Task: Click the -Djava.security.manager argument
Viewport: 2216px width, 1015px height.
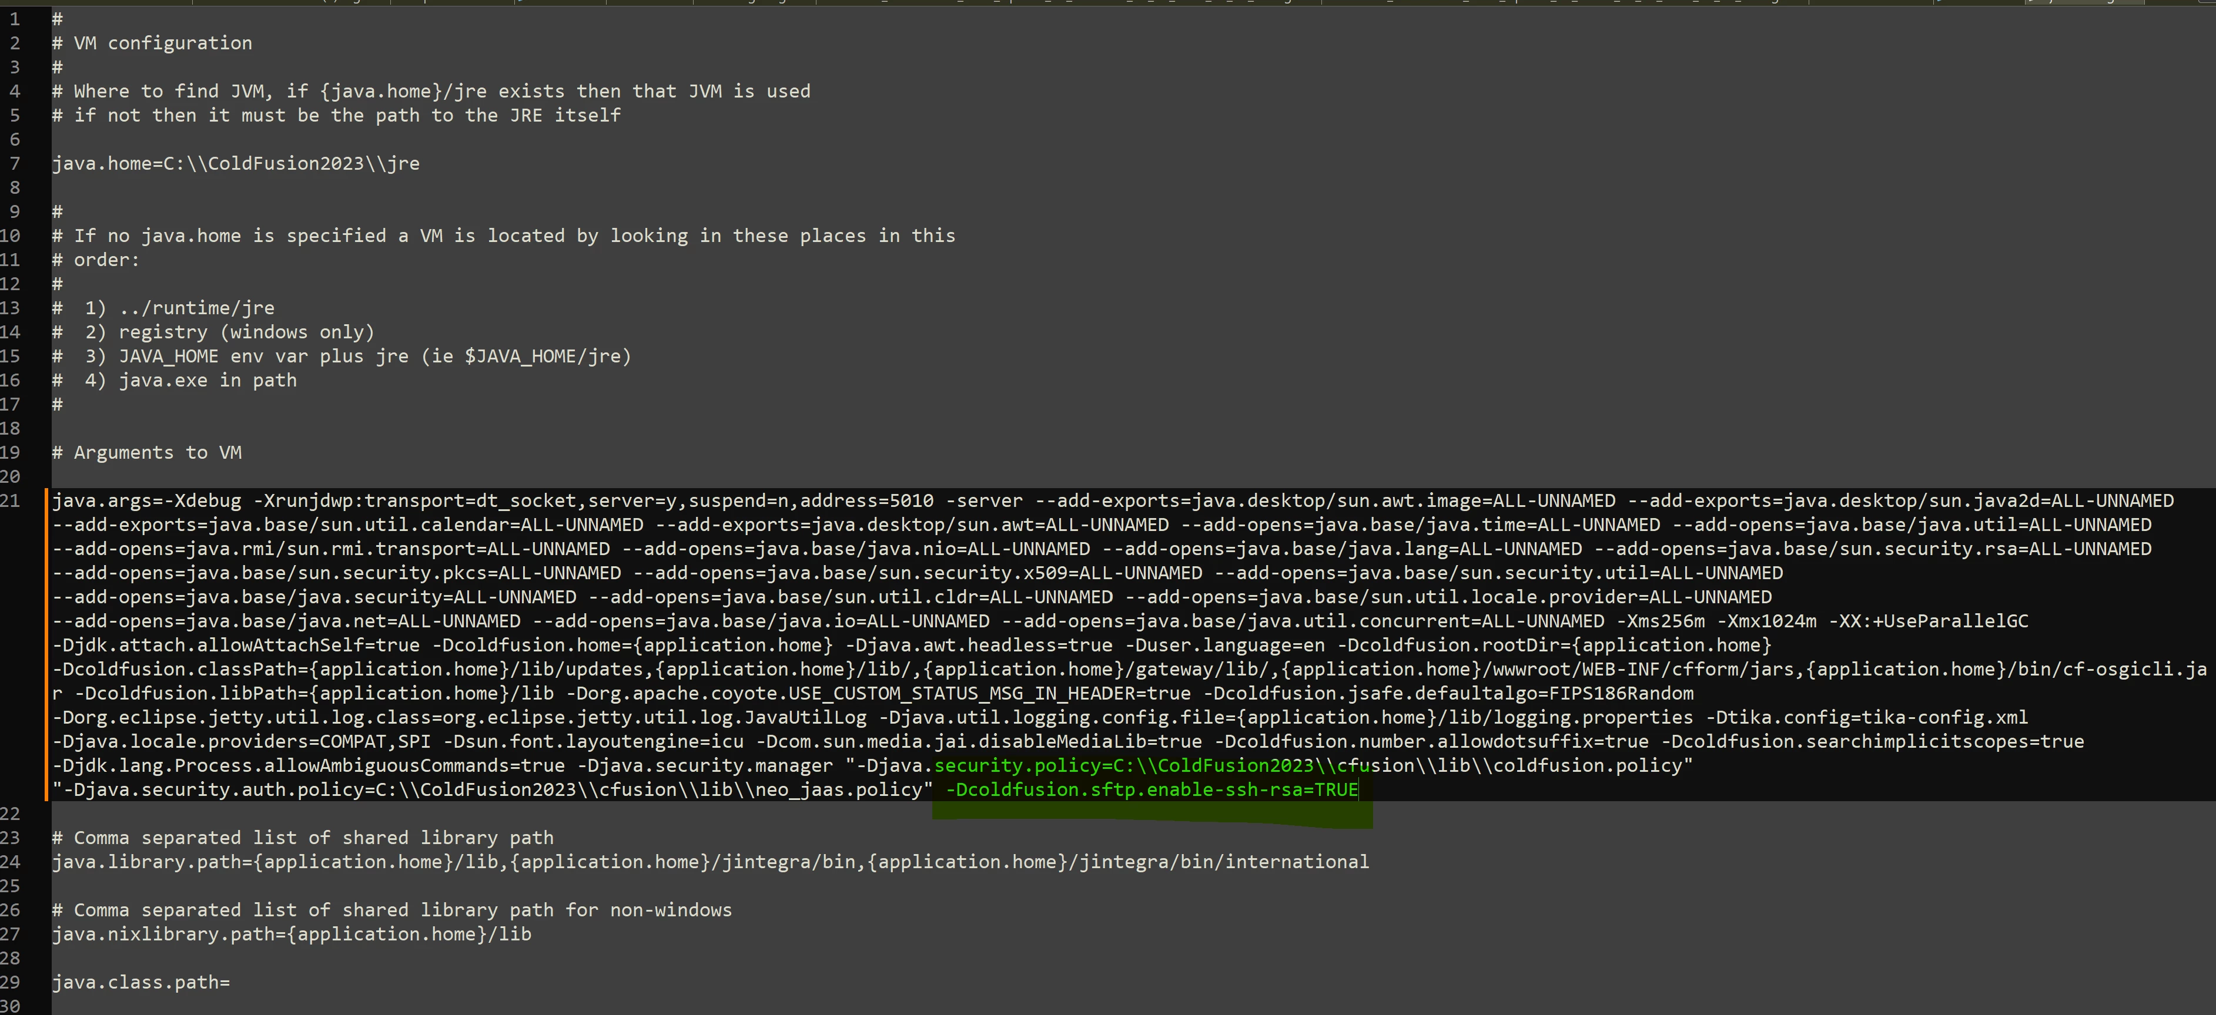Action: click(705, 766)
